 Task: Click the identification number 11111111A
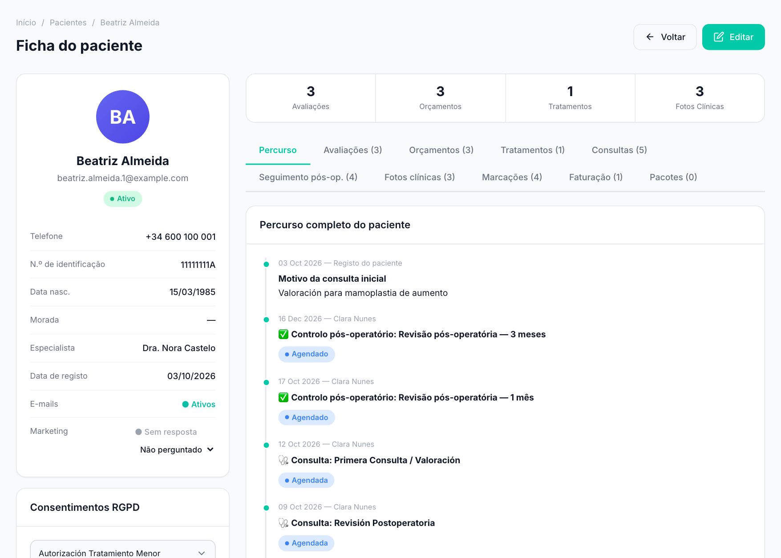click(198, 265)
